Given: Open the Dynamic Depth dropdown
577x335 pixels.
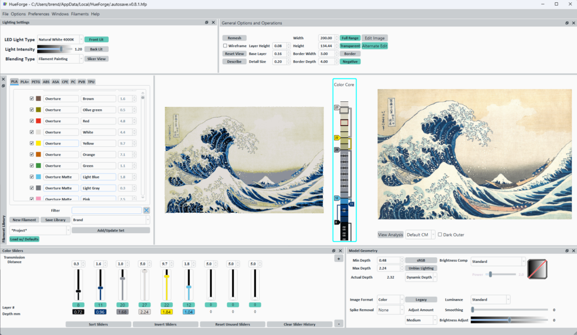Looking at the screenshot, I should pyautogui.click(x=421, y=277).
